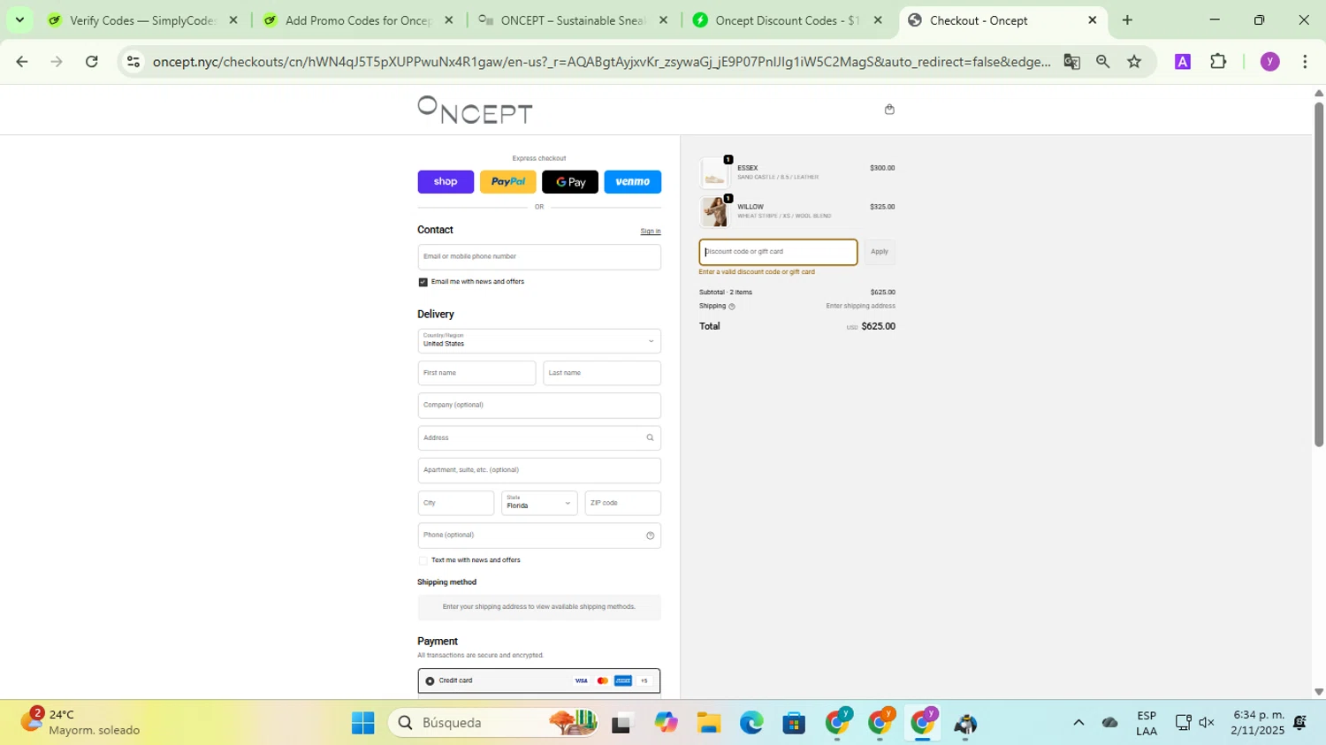This screenshot has width=1326, height=745.
Task: Click the City field
Action: (455, 503)
